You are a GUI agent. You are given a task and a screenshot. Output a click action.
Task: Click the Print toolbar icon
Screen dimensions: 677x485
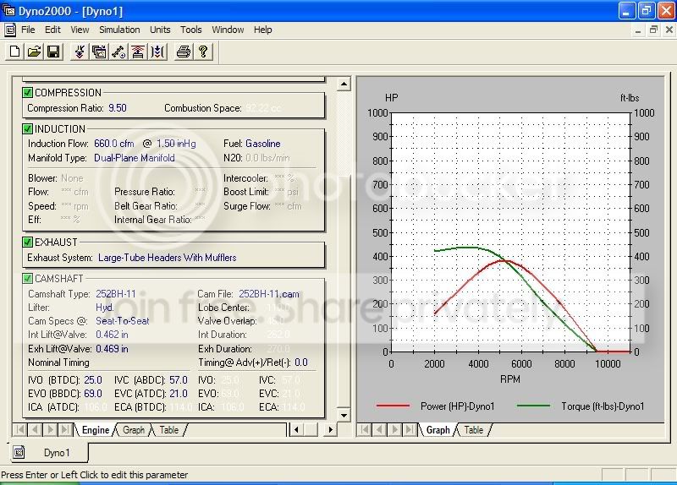(184, 52)
